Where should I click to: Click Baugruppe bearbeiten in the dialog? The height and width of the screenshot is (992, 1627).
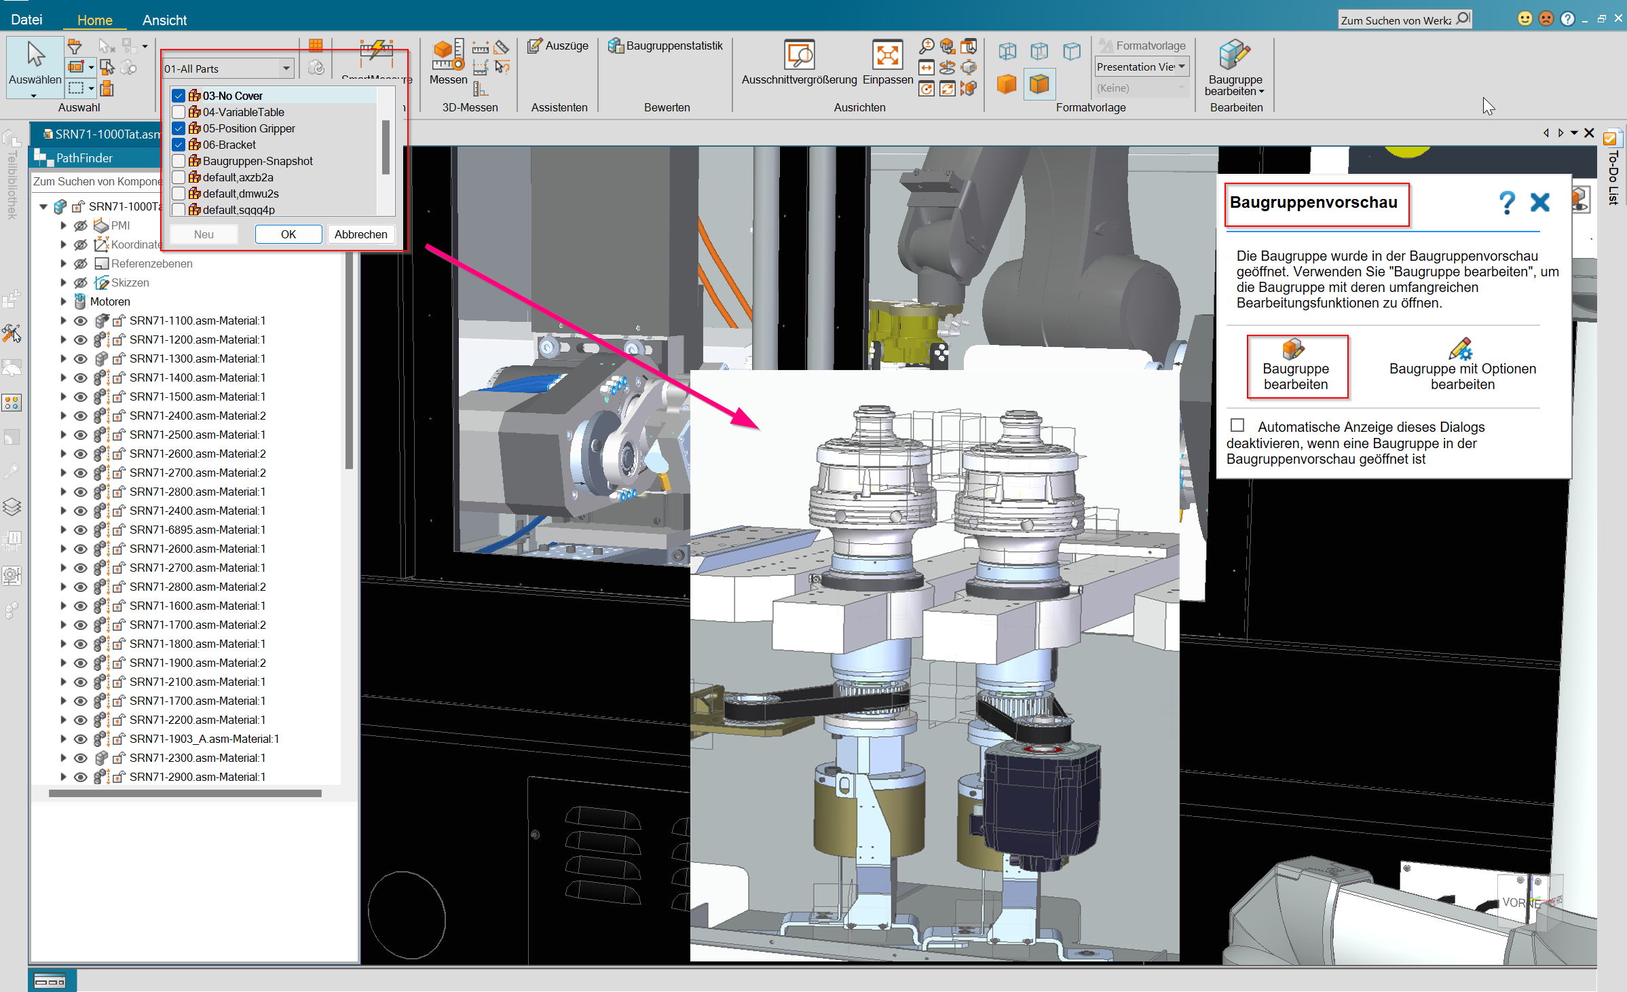[x=1296, y=365]
